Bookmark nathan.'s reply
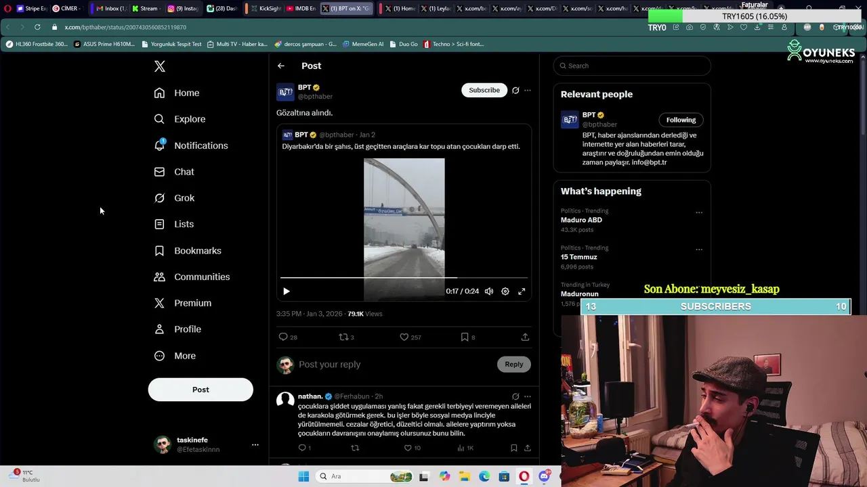Screen dimensions: 867x487 (514, 448)
